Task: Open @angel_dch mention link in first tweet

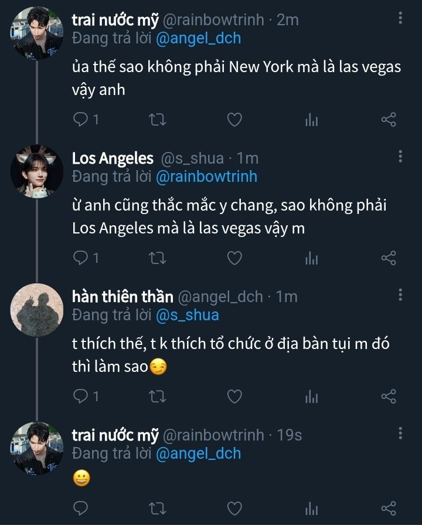Action: 198,38
